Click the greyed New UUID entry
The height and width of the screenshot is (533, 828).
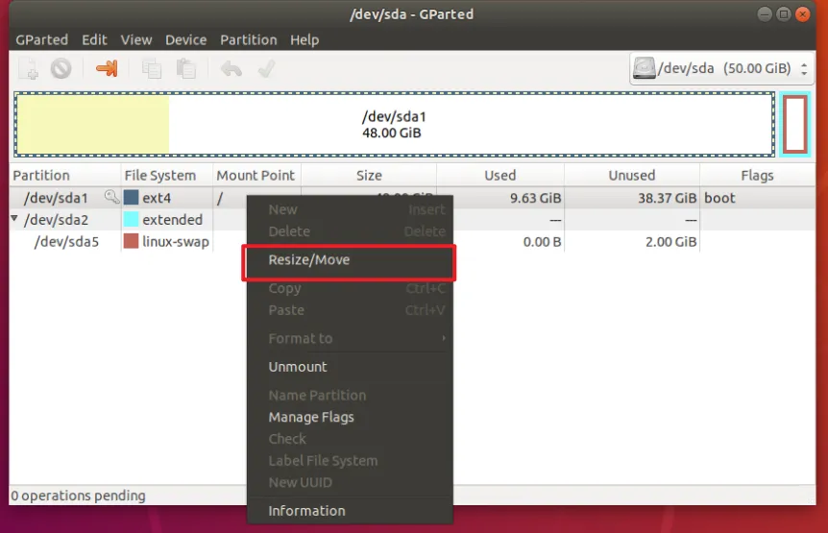[350, 482]
